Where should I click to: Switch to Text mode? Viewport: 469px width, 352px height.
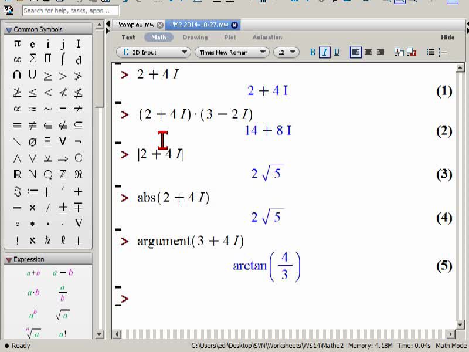tap(128, 38)
